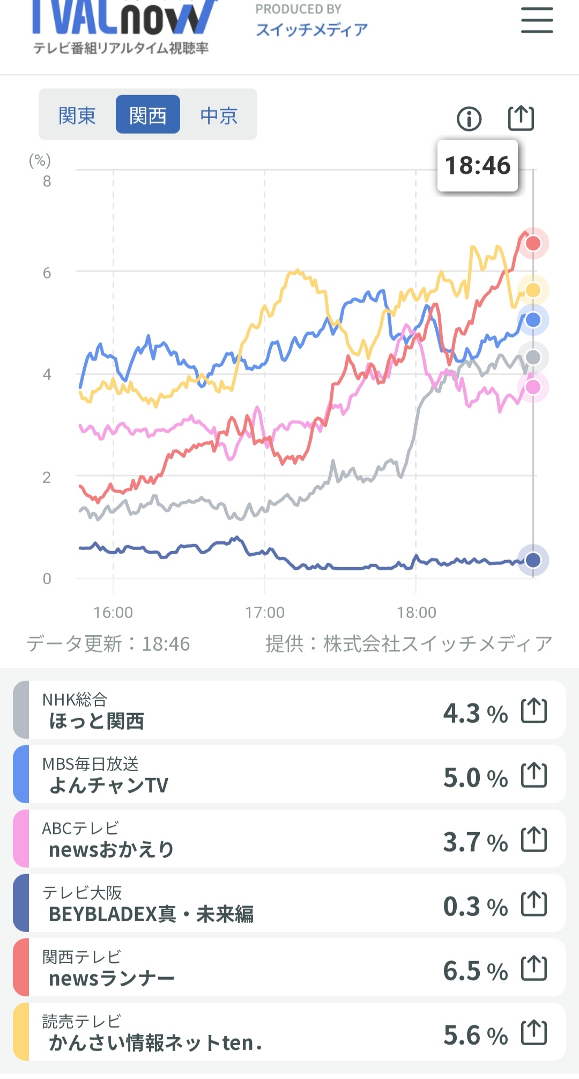The height and width of the screenshot is (1079, 579).
Task: Open the スイッチメディア producer link
Action: [311, 30]
